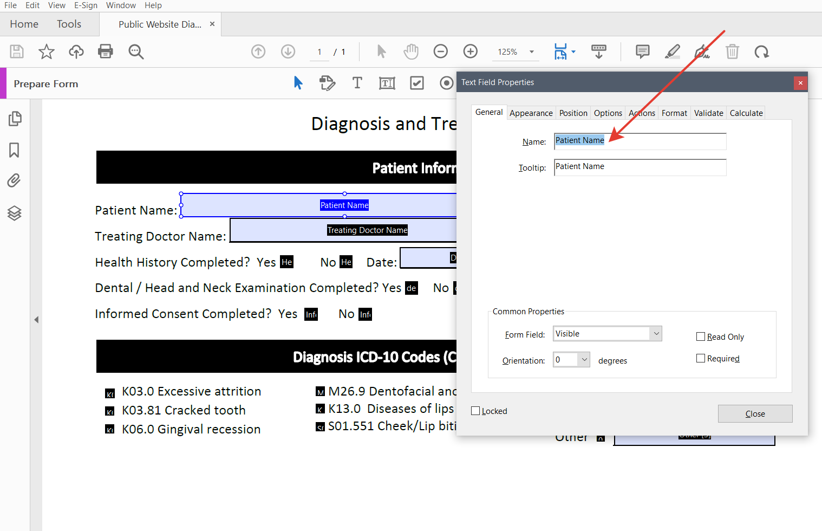Open the Layers panel icon
Screen dimensions: 822x531
point(15,213)
